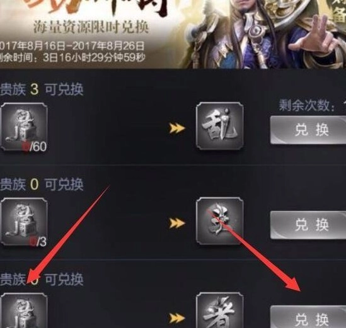This screenshot has width=346, height=328.
Task: Click the yellow double arrow before 者 icon
Action: [x=176, y=318]
